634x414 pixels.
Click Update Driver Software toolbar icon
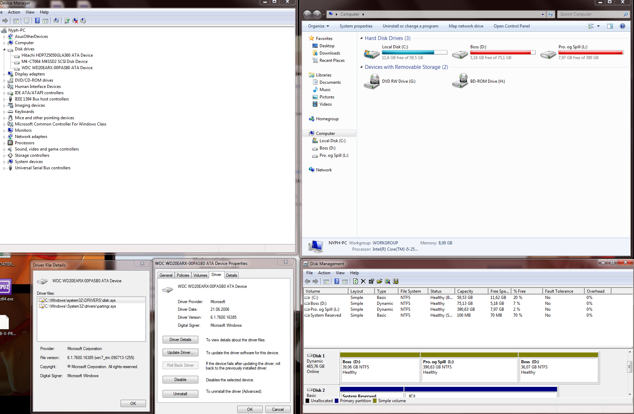(x=67, y=21)
